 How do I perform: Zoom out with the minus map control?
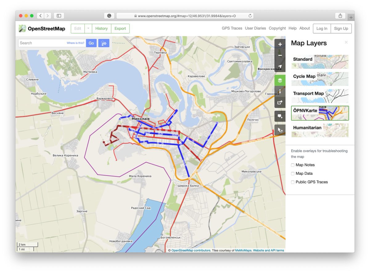coord(280,55)
